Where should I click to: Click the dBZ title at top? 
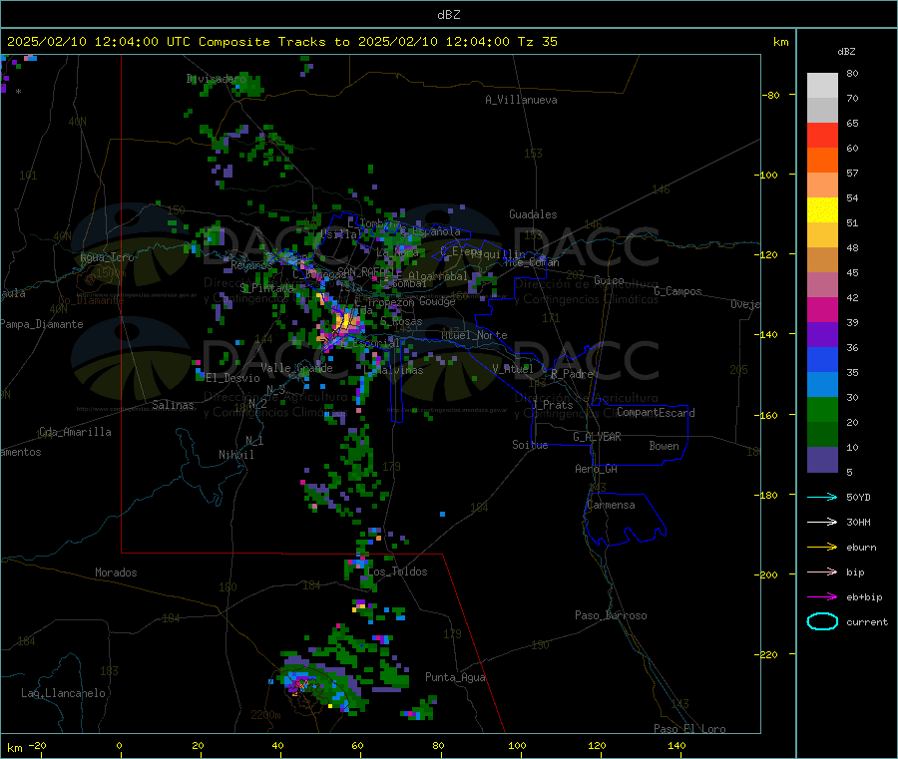pos(448,15)
